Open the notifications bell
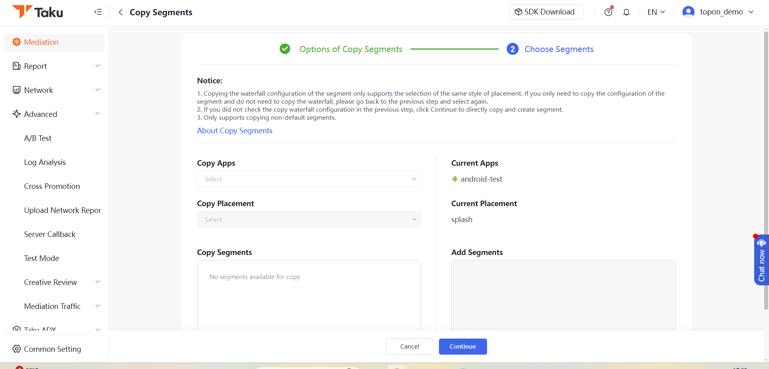Image resolution: width=769 pixels, height=369 pixels. [x=626, y=12]
